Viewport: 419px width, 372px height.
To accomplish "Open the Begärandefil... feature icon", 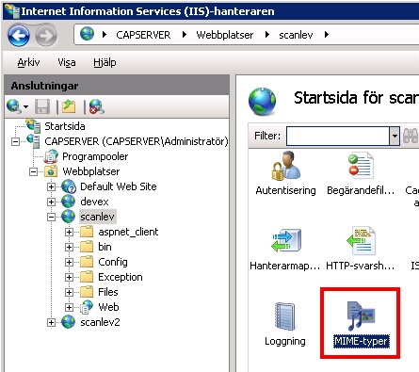I will click(361, 166).
